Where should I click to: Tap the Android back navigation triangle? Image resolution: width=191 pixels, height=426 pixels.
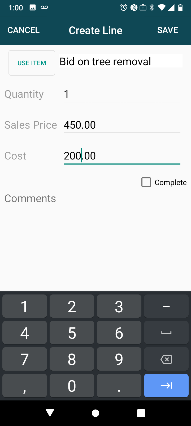(50, 413)
